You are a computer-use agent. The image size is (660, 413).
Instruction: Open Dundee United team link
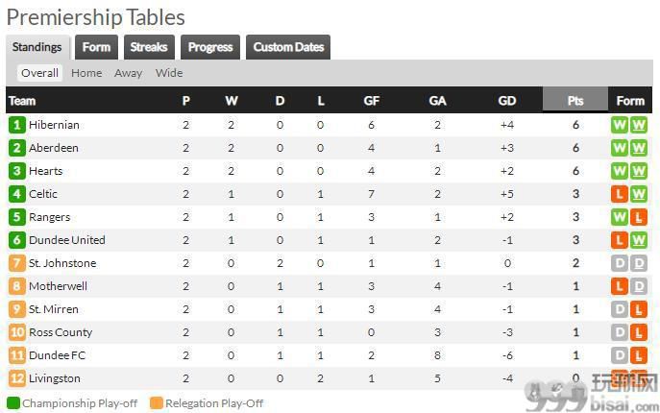point(67,240)
